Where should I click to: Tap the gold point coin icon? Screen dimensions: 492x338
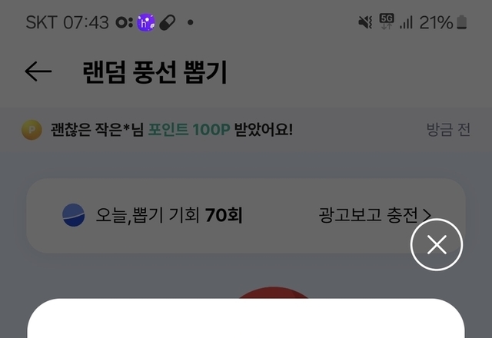click(32, 130)
